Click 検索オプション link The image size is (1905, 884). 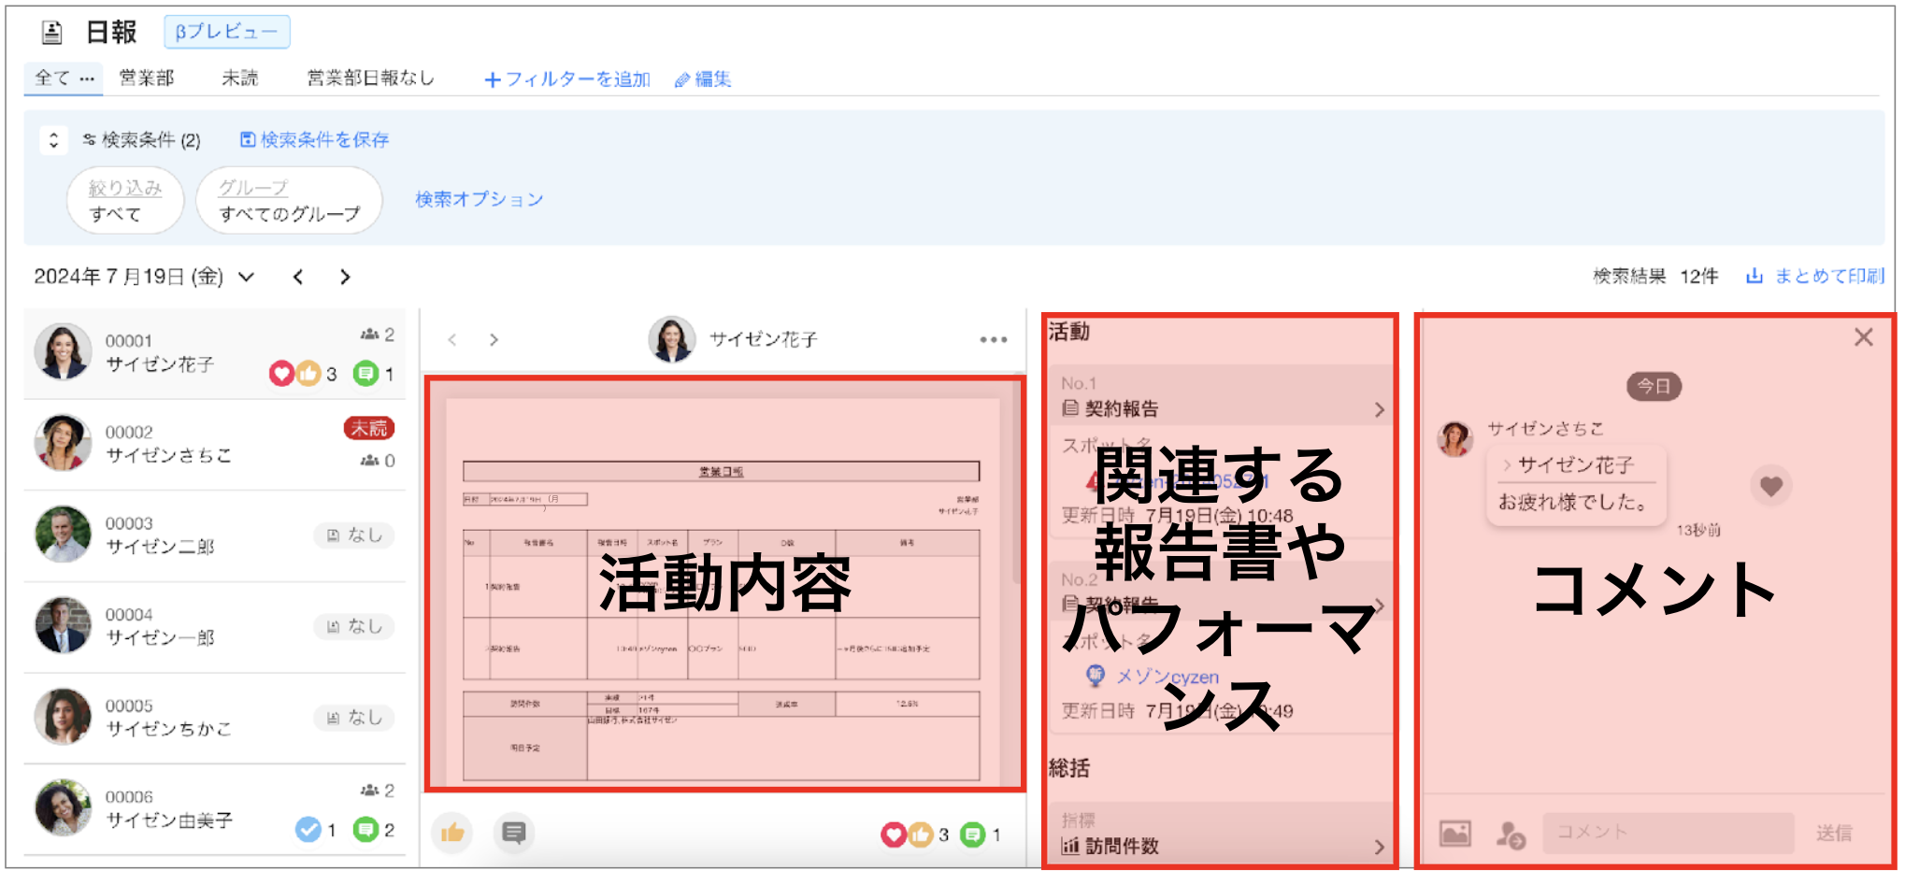click(x=480, y=199)
